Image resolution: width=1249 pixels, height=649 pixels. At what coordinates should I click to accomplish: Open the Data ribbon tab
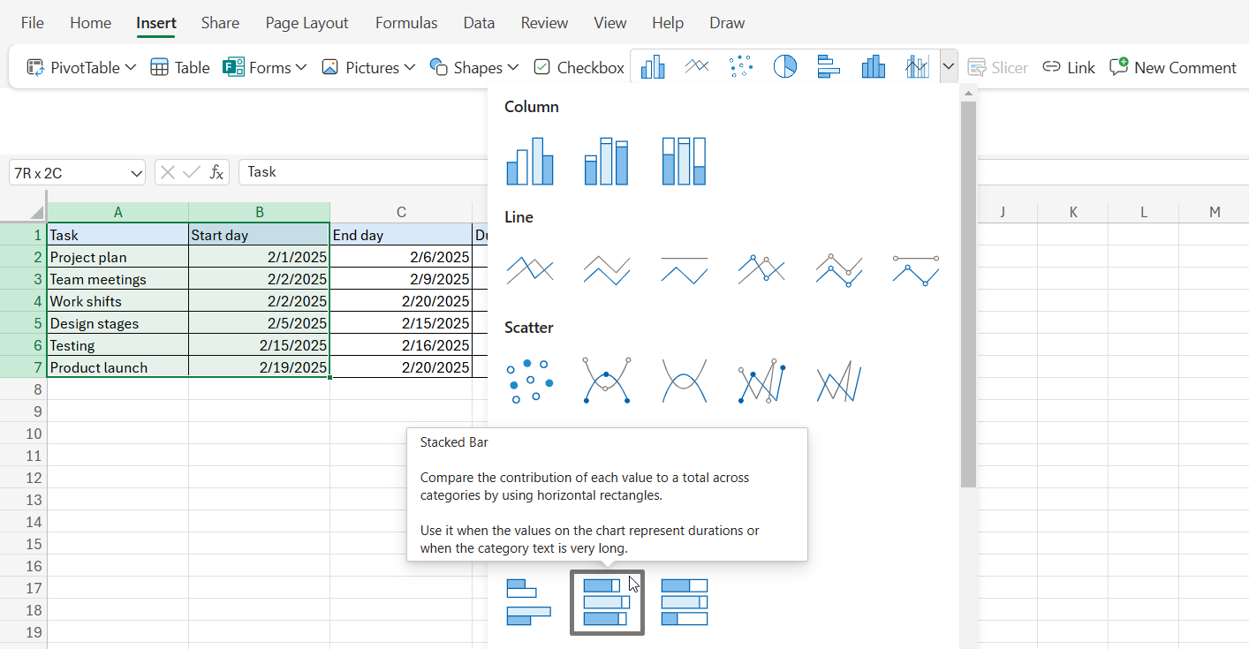(479, 23)
